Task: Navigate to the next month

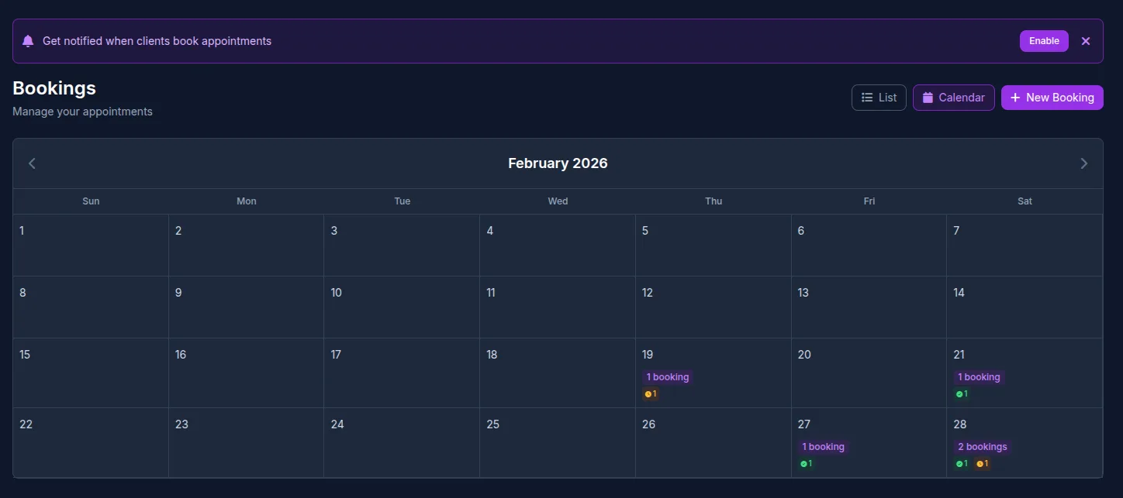Action: [1083, 163]
